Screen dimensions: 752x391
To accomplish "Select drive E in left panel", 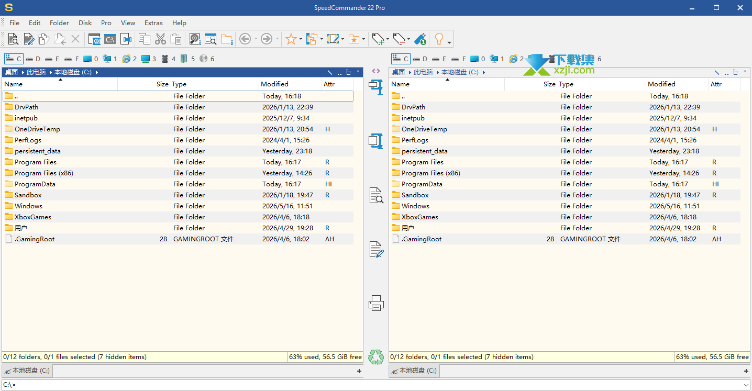I will (x=52, y=59).
